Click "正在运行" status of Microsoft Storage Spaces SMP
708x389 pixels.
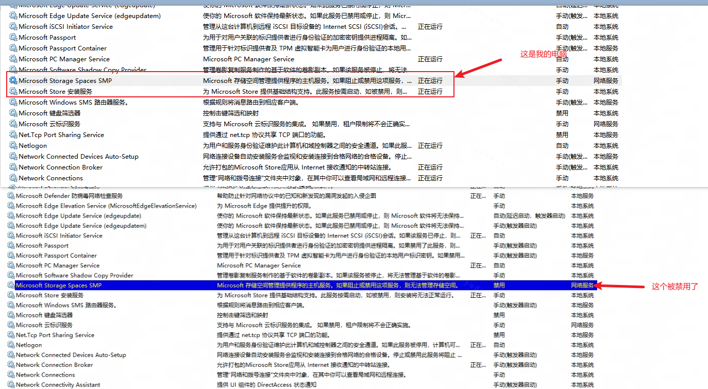430,80
